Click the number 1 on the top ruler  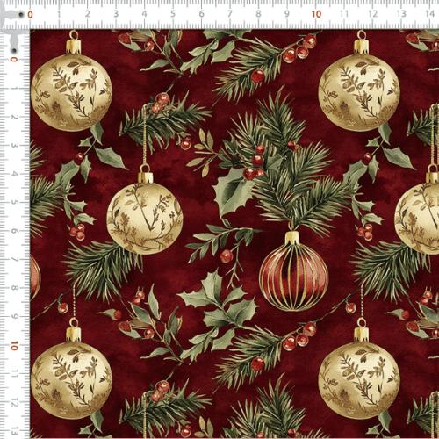pyautogui.click(x=59, y=14)
